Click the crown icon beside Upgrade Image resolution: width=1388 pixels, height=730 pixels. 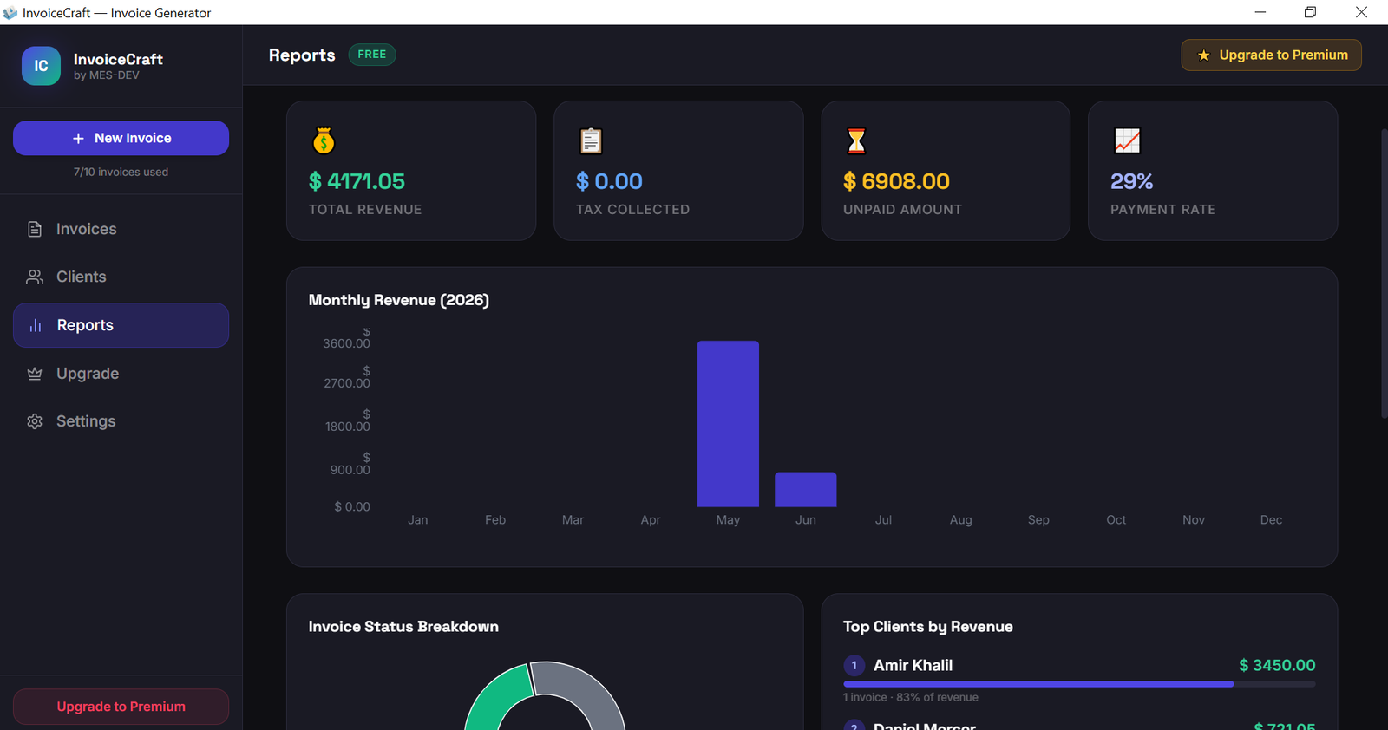point(35,374)
